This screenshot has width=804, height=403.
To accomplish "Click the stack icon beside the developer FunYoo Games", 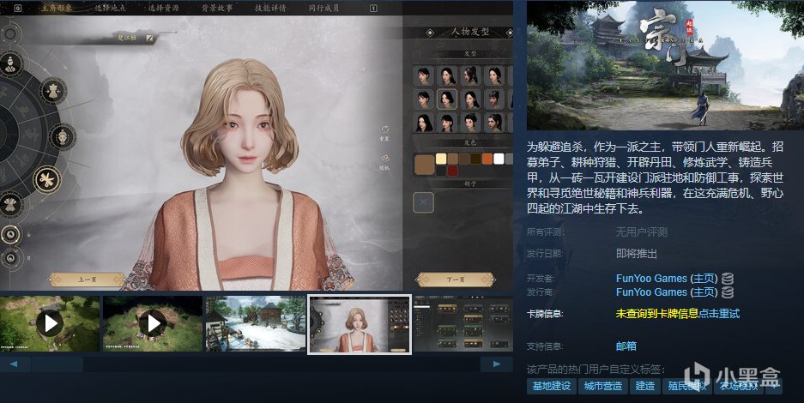I will point(727,279).
